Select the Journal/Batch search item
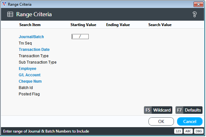The height and width of the screenshot is (137, 206). pos(31,37)
